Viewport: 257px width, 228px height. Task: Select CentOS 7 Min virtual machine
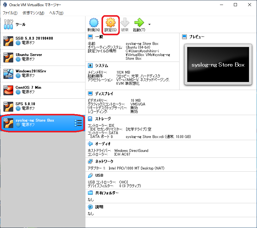(x=43, y=90)
